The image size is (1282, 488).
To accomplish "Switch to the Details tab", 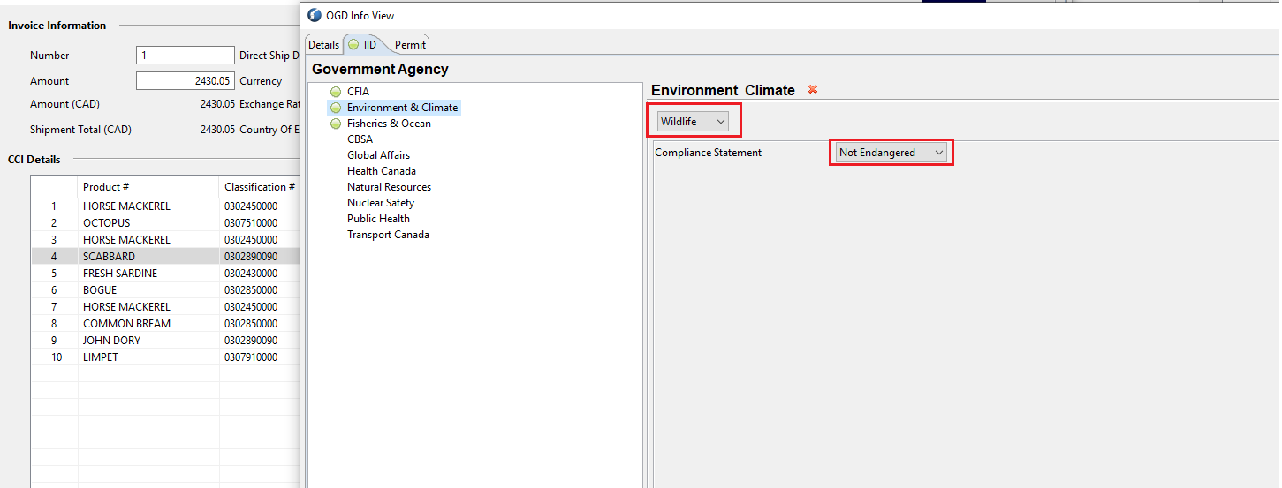I will tap(323, 45).
